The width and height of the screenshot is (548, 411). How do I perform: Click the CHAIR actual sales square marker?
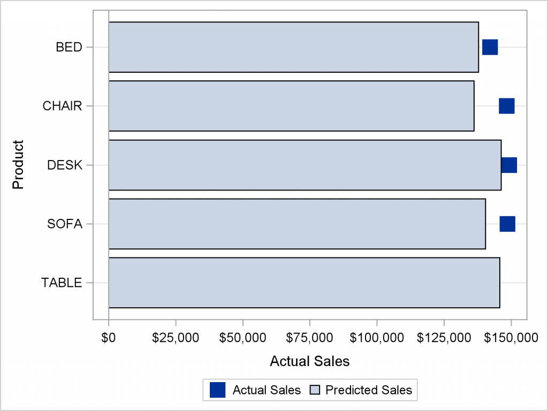tap(506, 106)
